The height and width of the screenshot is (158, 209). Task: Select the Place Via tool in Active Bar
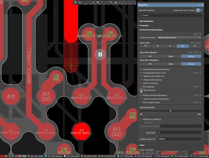[x=111, y=2]
